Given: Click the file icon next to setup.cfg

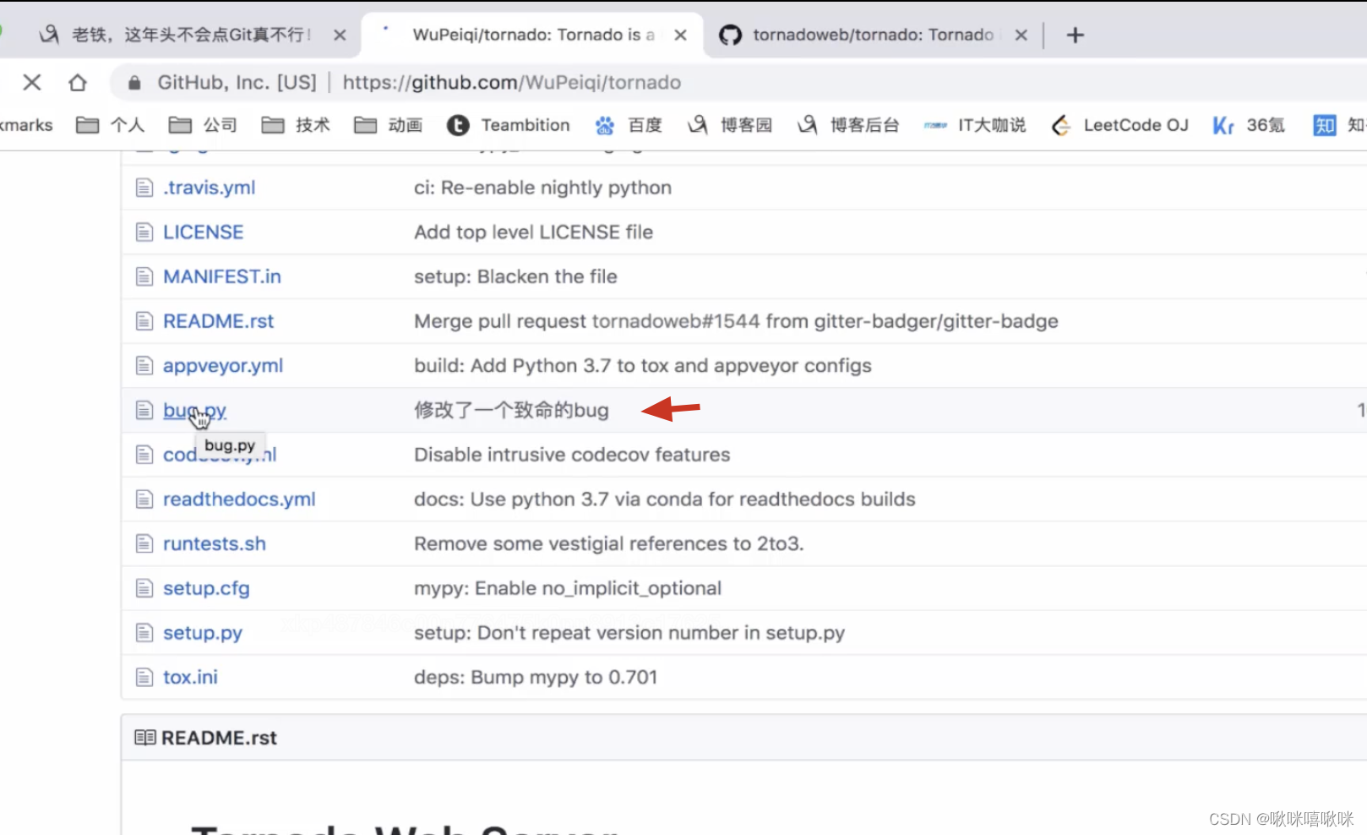Looking at the screenshot, I should (x=144, y=588).
